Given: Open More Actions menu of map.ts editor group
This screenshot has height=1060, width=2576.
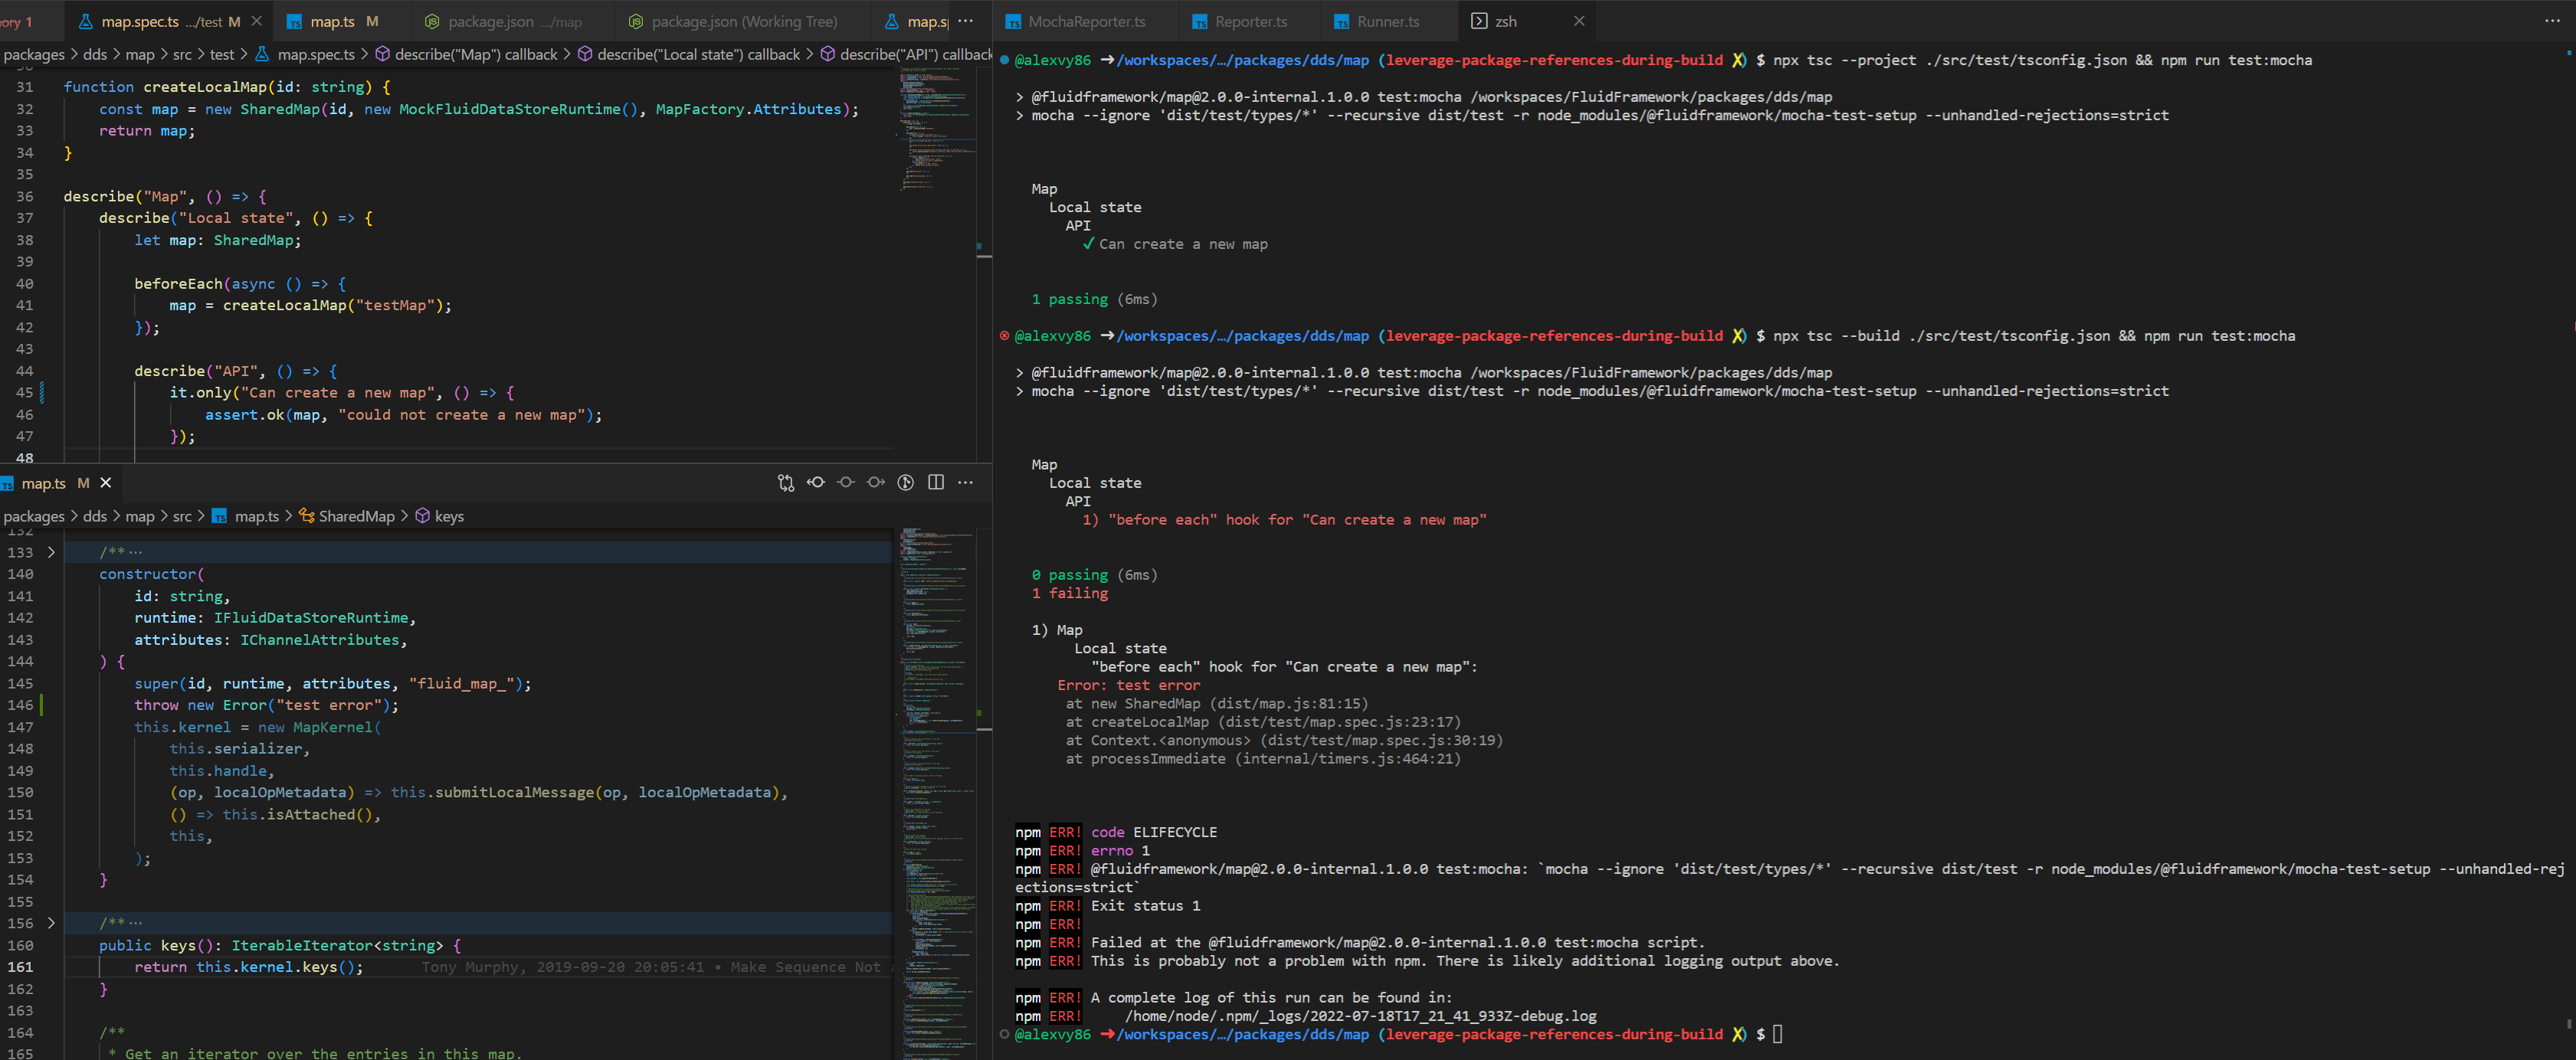Looking at the screenshot, I should coord(965,483).
